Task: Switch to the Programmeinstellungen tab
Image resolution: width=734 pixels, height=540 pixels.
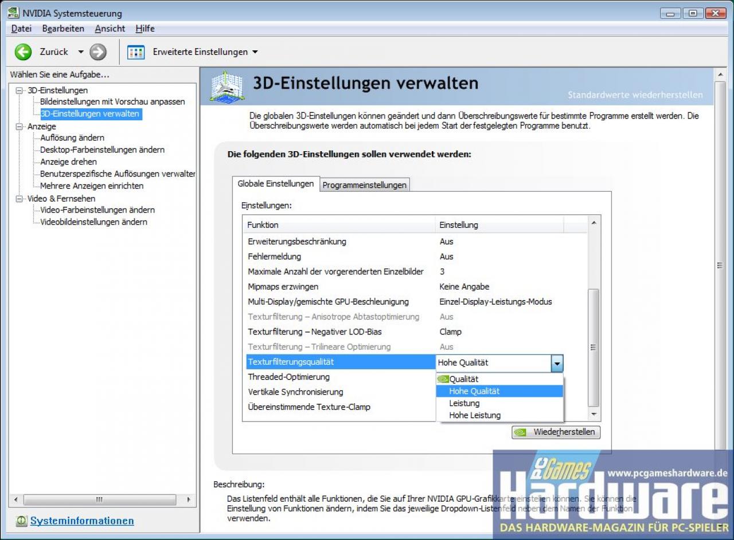Action: point(365,185)
